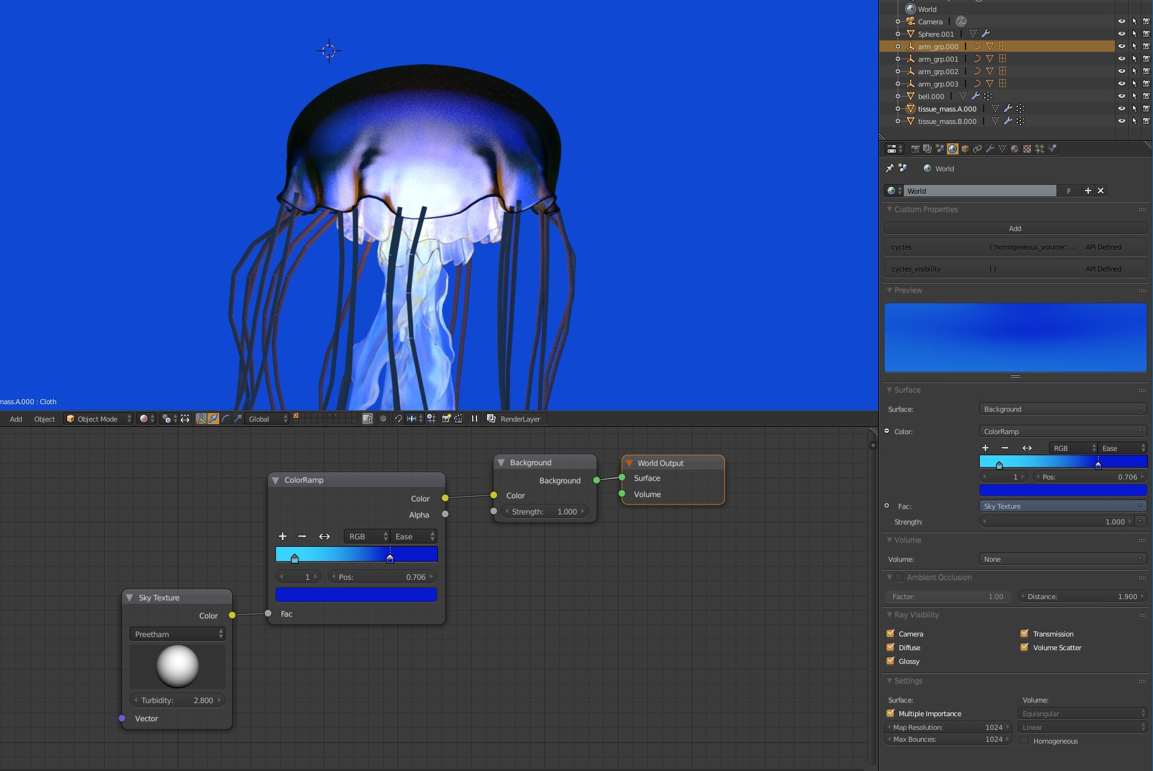Open the Particles properties tab
This screenshot has height=771, width=1153.
(x=1040, y=149)
